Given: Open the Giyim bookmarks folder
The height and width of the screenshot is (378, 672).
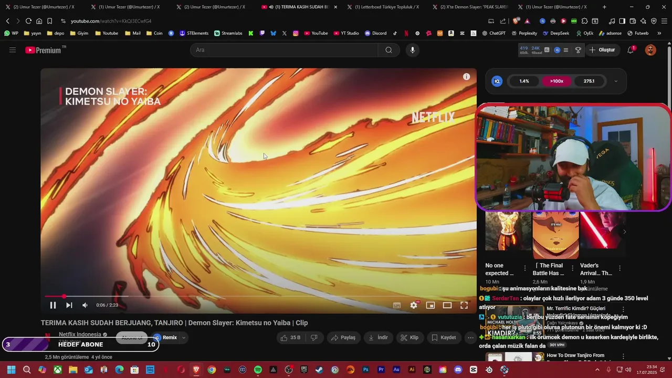Looking at the screenshot, I should click(x=79, y=33).
